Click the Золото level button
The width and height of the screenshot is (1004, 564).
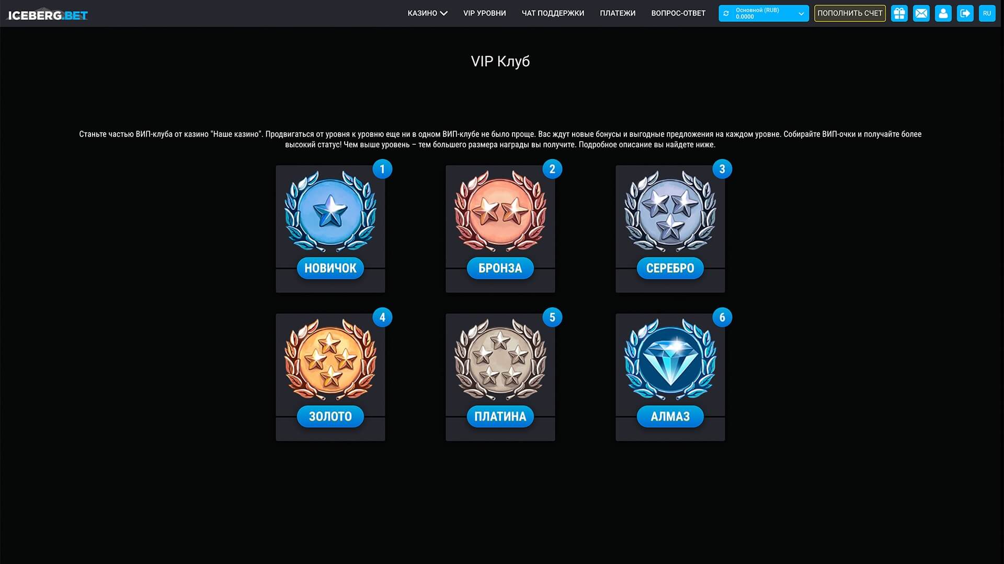click(330, 416)
